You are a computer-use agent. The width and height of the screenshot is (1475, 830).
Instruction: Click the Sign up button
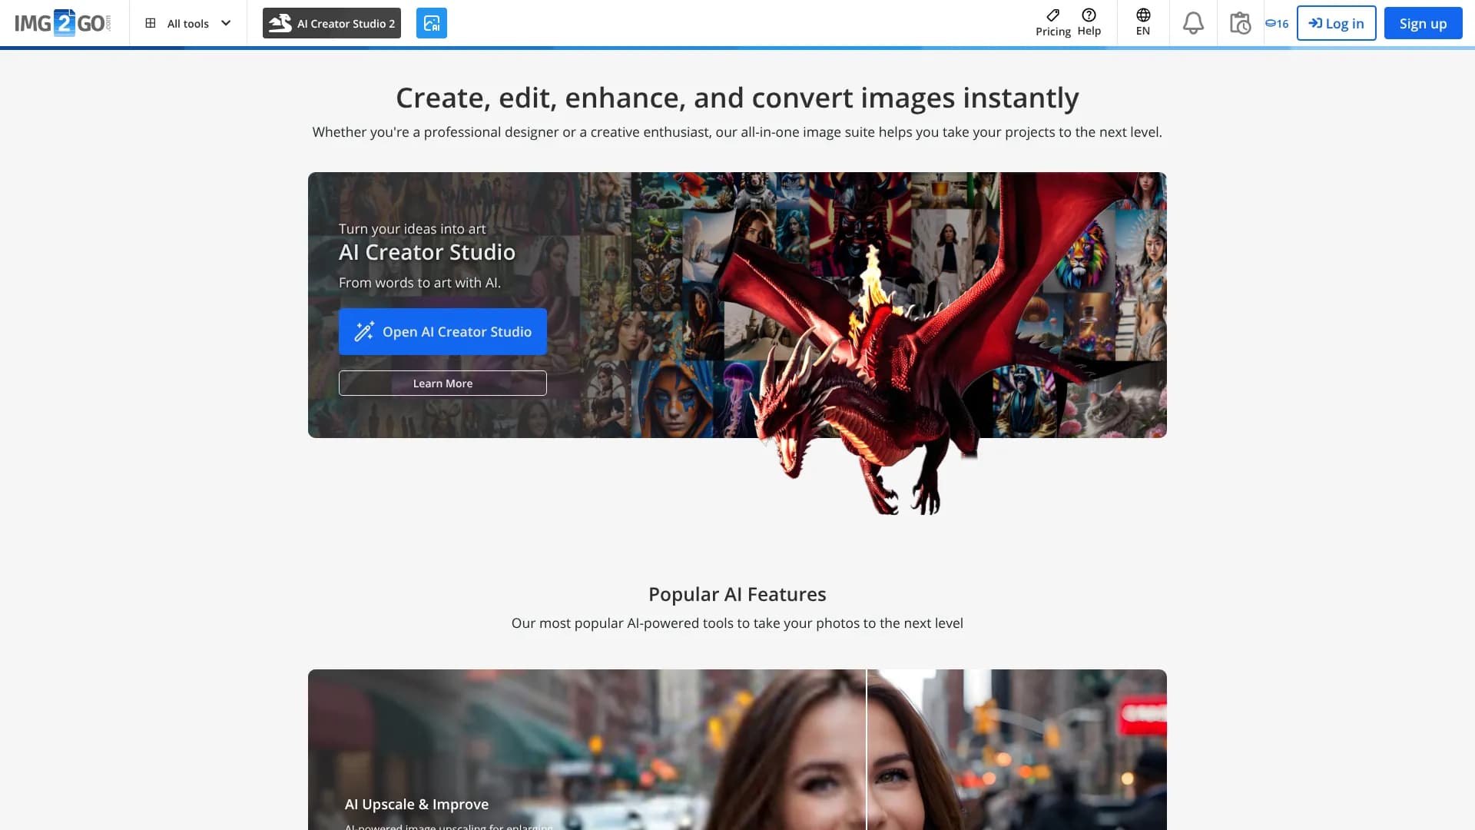(1422, 22)
